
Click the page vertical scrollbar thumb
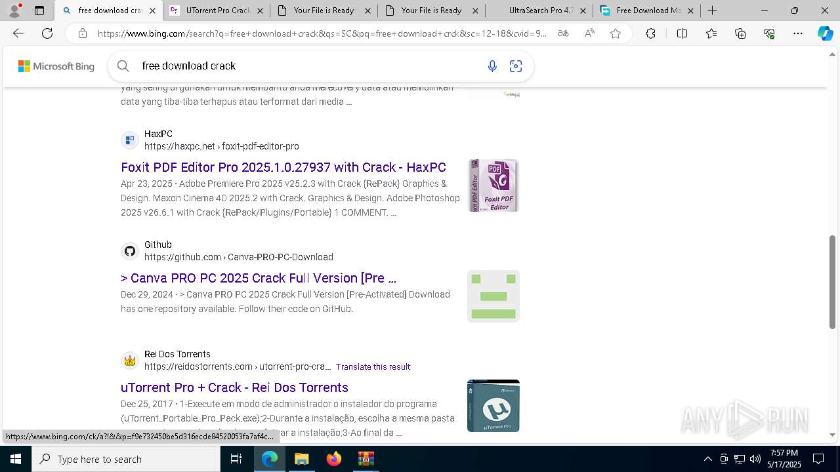click(x=833, y=282)
